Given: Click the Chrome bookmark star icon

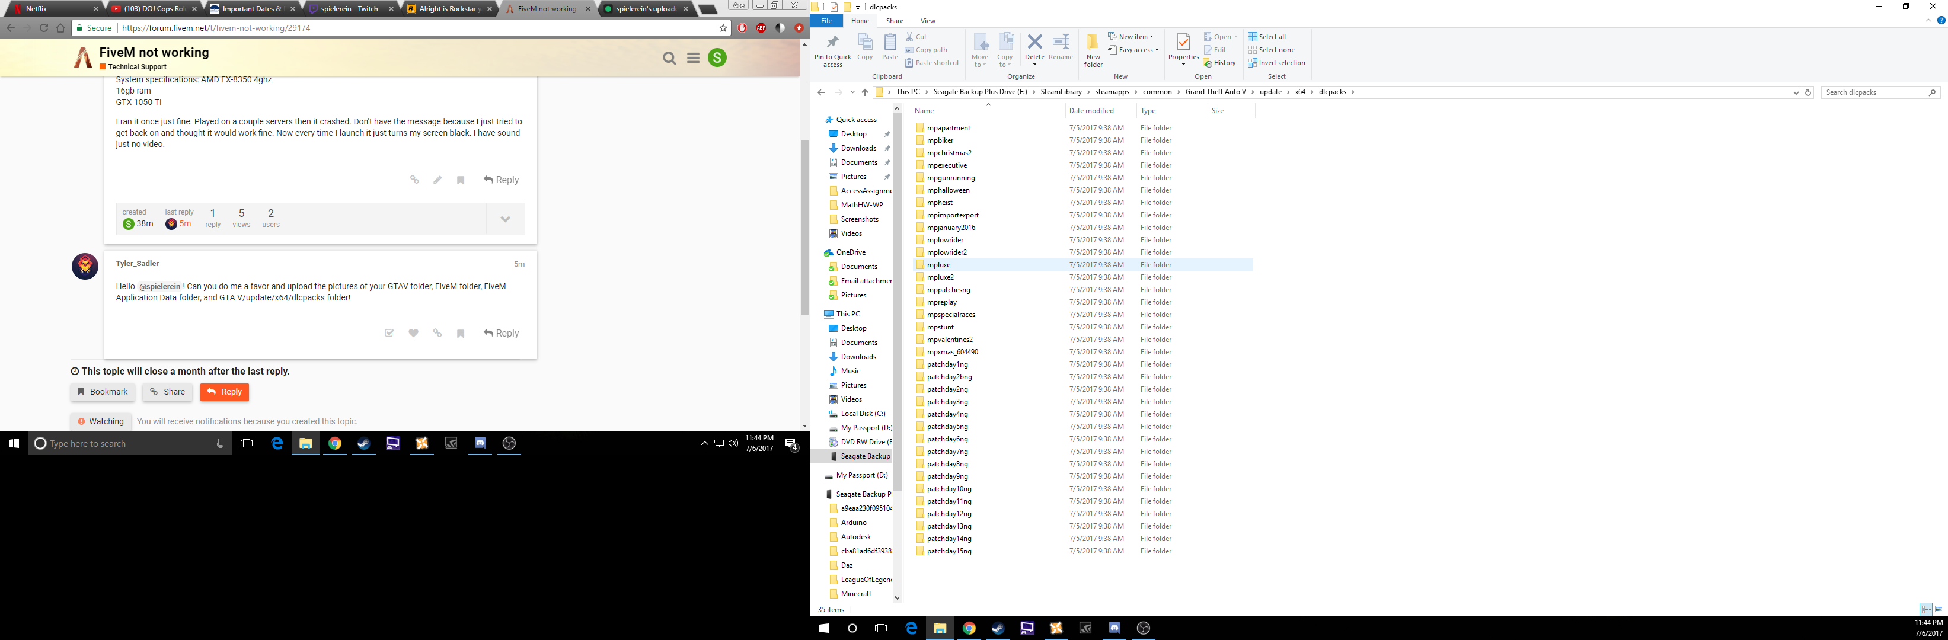Looking at the screenshot, I should (x=723, y=28).
